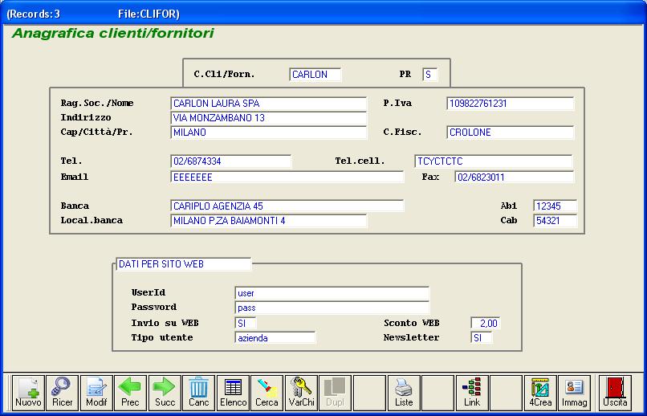The width and height of the screenshot is (647, 416).
Task: Select the C.Fisc. field CROLONE
Action: (x=511, y=133)
